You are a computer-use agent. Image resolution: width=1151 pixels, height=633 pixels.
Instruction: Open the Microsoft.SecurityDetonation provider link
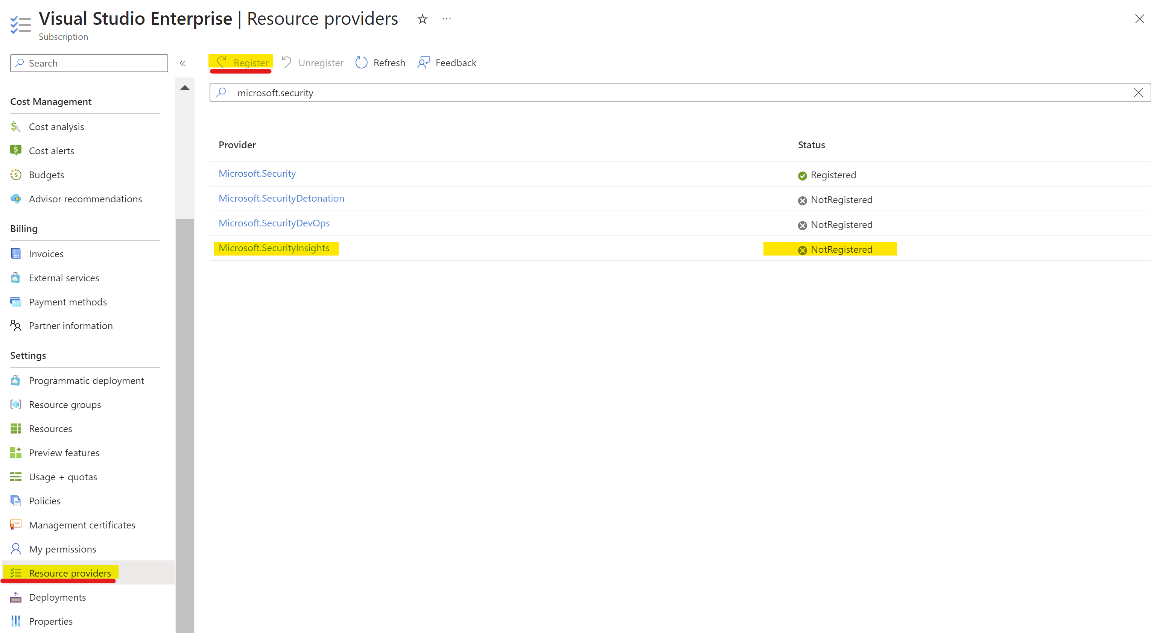[x=281, y=198]
